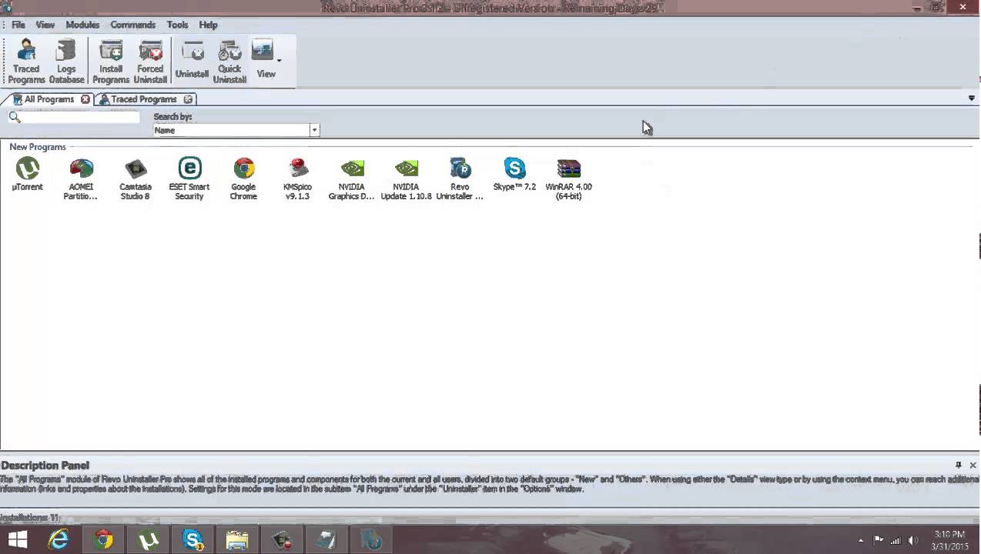Image resolution: width=981 pixels, height=554 pixels.
Task: Open the Traced Programs toolbar button
Action: pyautogui.click(x=26, y=62)
